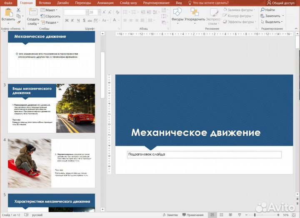Toggle Bold (Ж) formatting
The height and width of the screenshot is (218, 300).
click(67, 20)
